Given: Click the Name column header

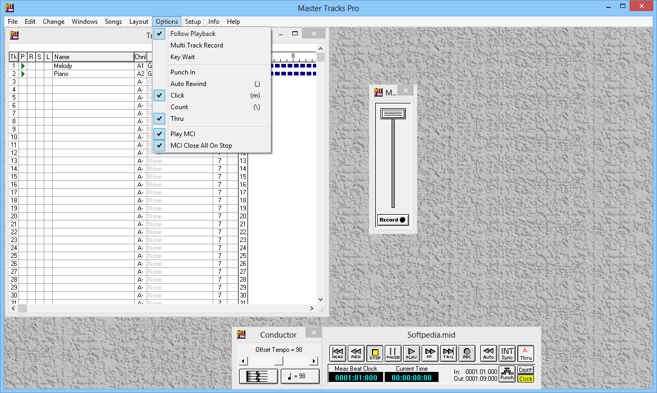Looking at the screenshot, I should [93, 57].
